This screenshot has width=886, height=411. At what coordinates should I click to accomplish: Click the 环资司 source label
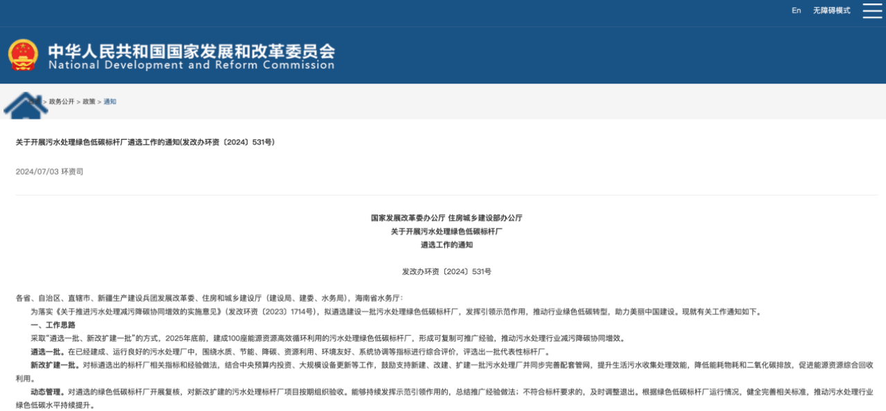pos(72,171)
